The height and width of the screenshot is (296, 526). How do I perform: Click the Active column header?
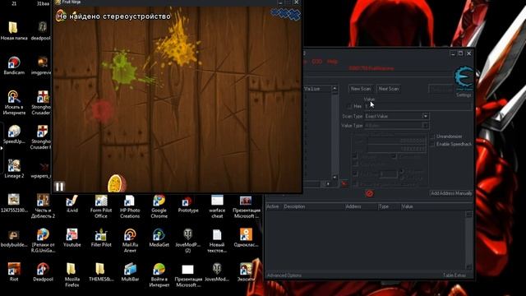pos(272,206)
